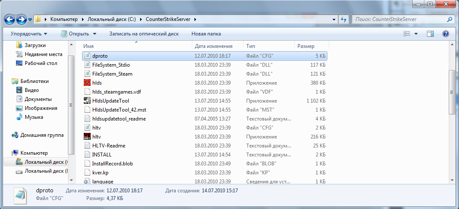Image resolution: width=459 pixels, height=209 pixels.
Task: Click the file list scroll down arrow
Action: tap(452, 180)
